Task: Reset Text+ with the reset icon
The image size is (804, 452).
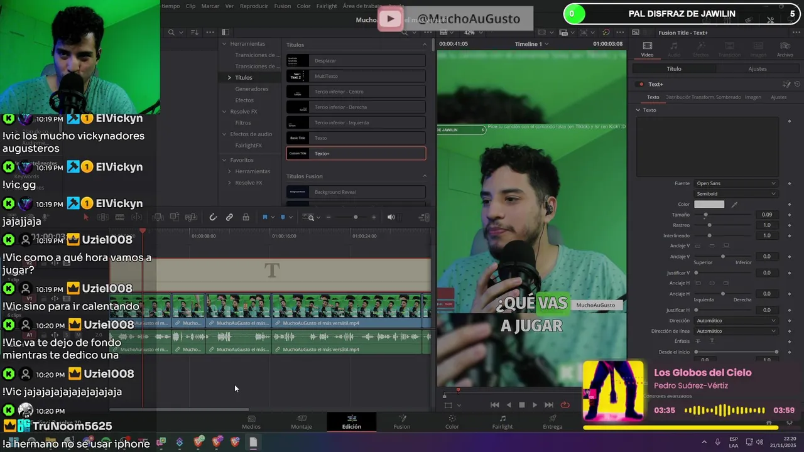Action: tap(798, 84)
